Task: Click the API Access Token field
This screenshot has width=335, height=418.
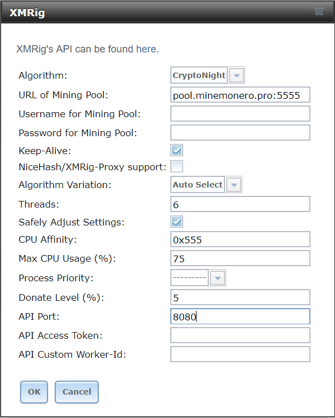Action: [x=240, y=335]
